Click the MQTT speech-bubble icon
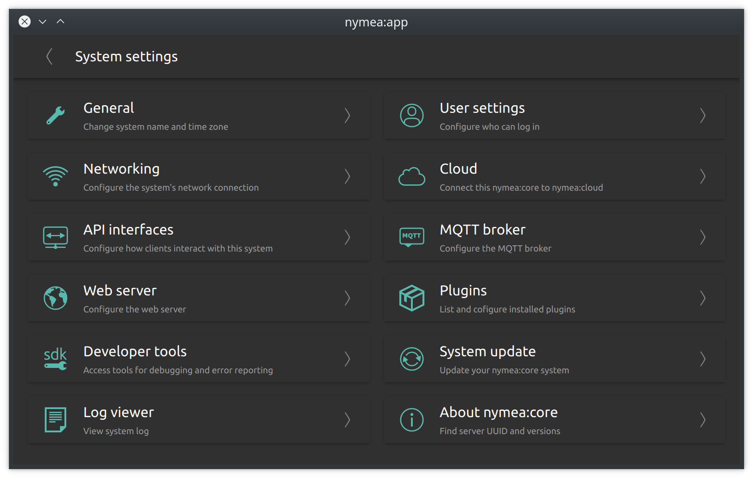The image size is (753, 478). 412,237
